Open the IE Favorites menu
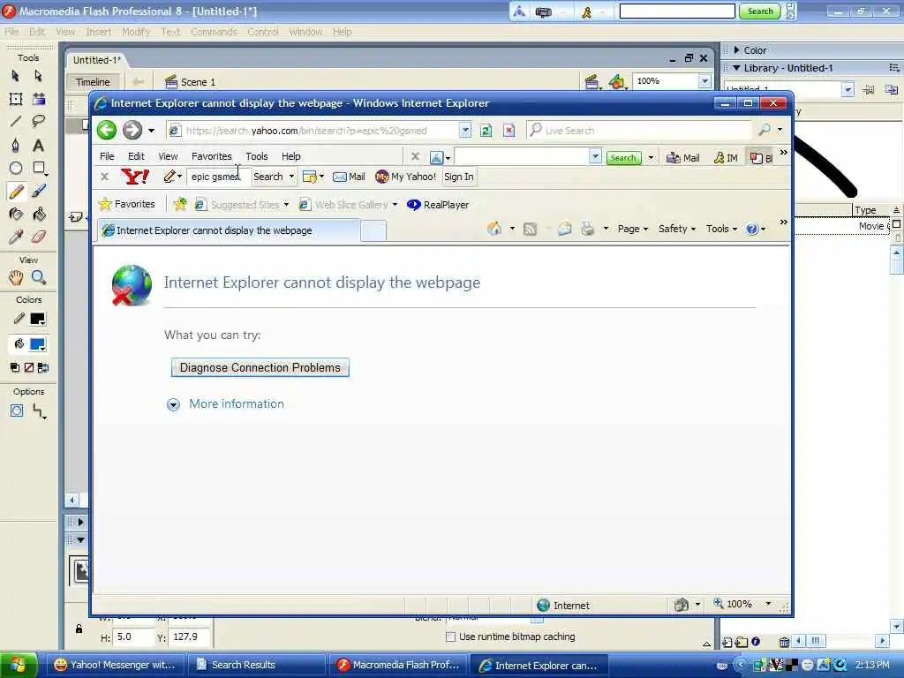904x678 pixels. click(212, 156)
